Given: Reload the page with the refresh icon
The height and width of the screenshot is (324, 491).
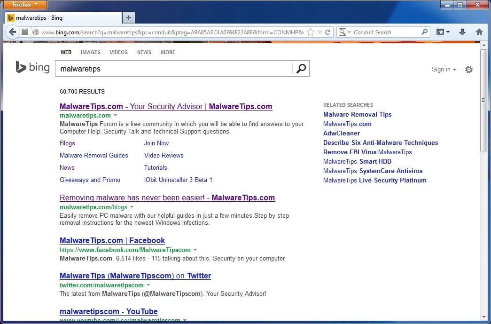Looking at the screenshot, I should click(x=328, y=32).
